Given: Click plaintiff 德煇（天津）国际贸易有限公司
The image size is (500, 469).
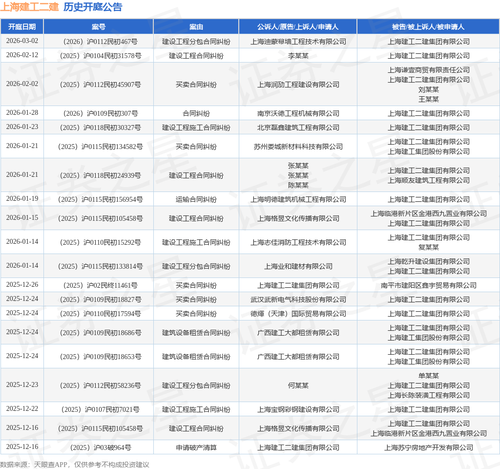Looking at the screenshot, I should click(x=298, y=314).
